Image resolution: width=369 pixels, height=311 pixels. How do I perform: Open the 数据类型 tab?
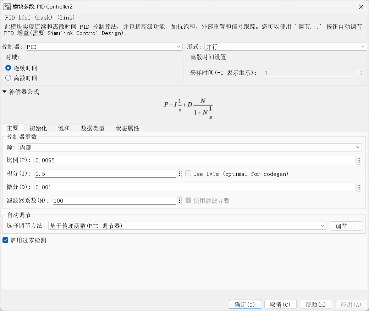pyautogui.click(x=93, y=128)
